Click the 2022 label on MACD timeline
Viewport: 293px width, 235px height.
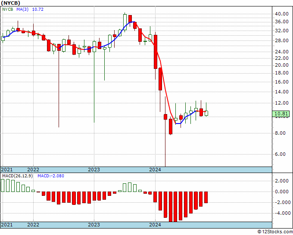[33, 225]
